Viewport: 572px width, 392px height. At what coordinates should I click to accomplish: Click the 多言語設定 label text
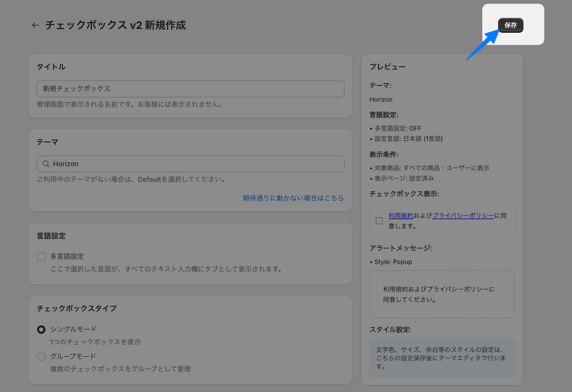[67, 256]
